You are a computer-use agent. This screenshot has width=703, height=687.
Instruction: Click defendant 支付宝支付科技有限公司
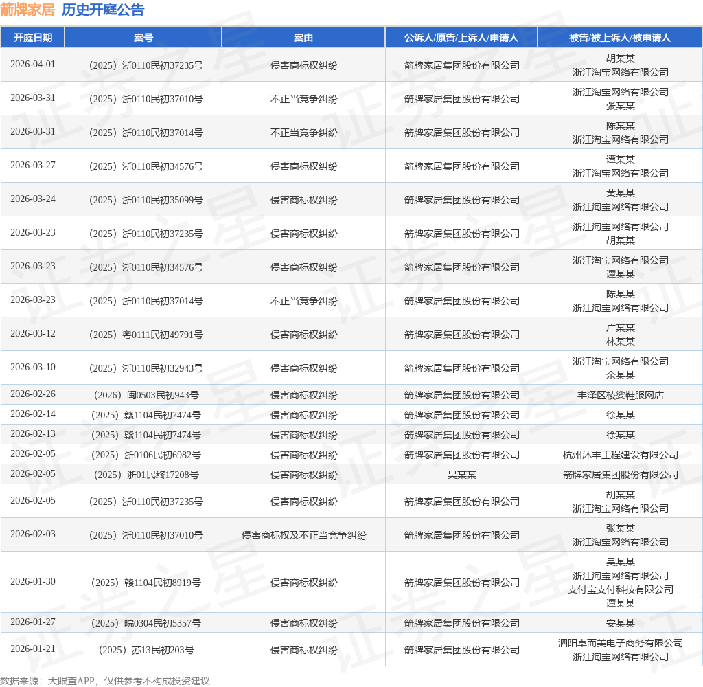[620, 589]
